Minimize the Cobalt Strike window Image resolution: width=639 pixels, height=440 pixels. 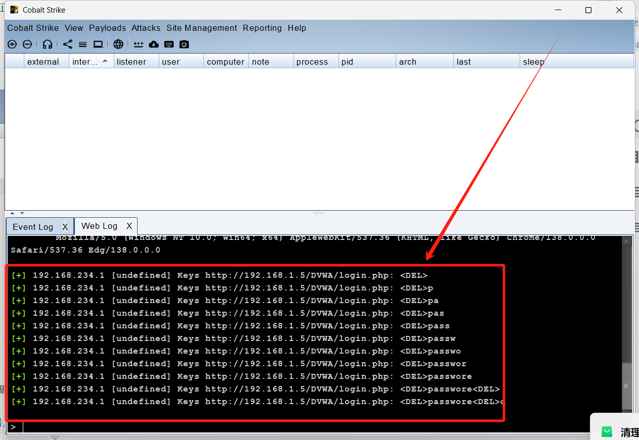[x=558, y=10]
